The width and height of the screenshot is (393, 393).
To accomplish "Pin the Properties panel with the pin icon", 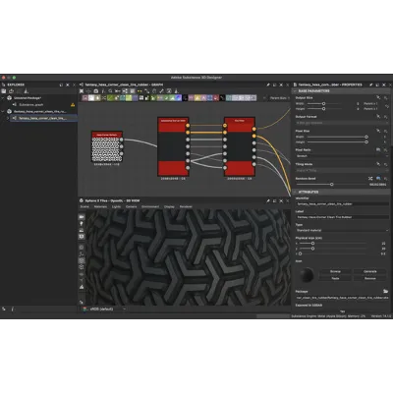I will (x=371, y=84).
